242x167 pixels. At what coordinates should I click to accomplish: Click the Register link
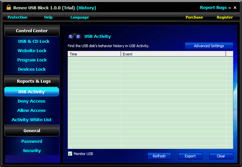coord(225,17)
